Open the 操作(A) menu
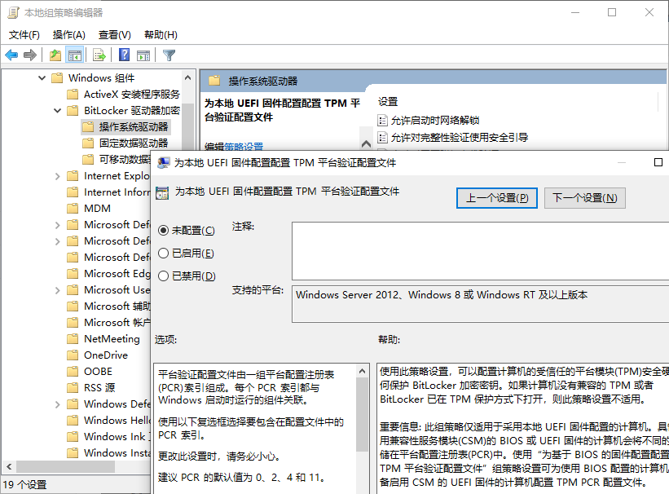 (68, 35)
